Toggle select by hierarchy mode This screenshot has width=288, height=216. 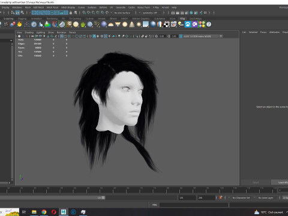(13, 13)
